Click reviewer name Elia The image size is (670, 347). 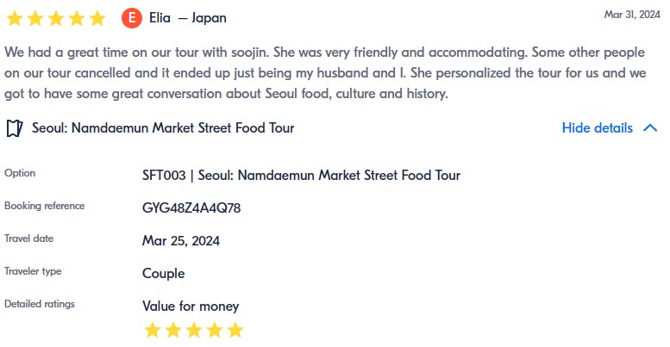tap(160, 17)
